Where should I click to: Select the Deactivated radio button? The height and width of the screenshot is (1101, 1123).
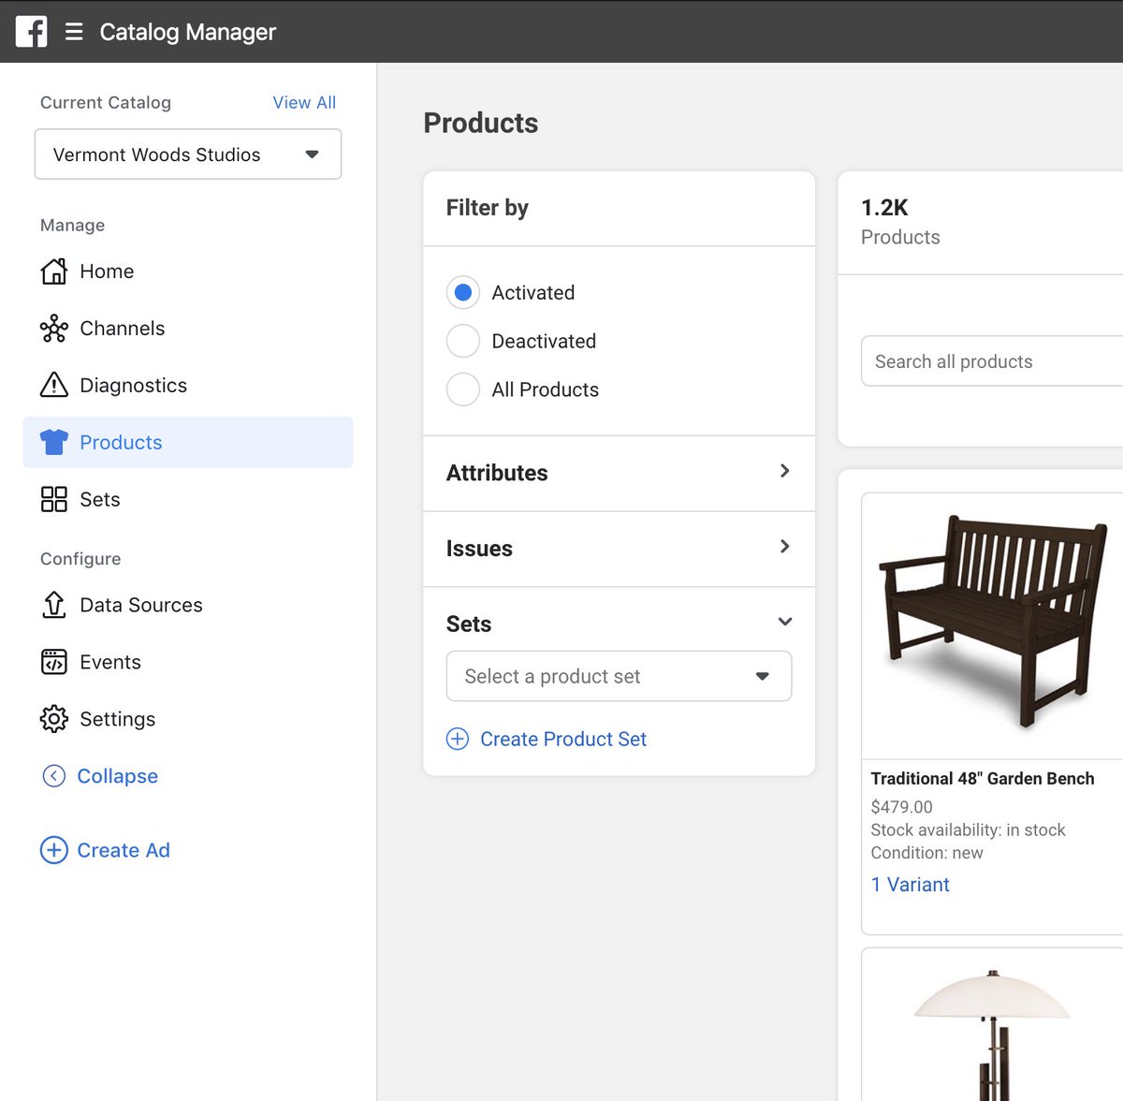463,341
